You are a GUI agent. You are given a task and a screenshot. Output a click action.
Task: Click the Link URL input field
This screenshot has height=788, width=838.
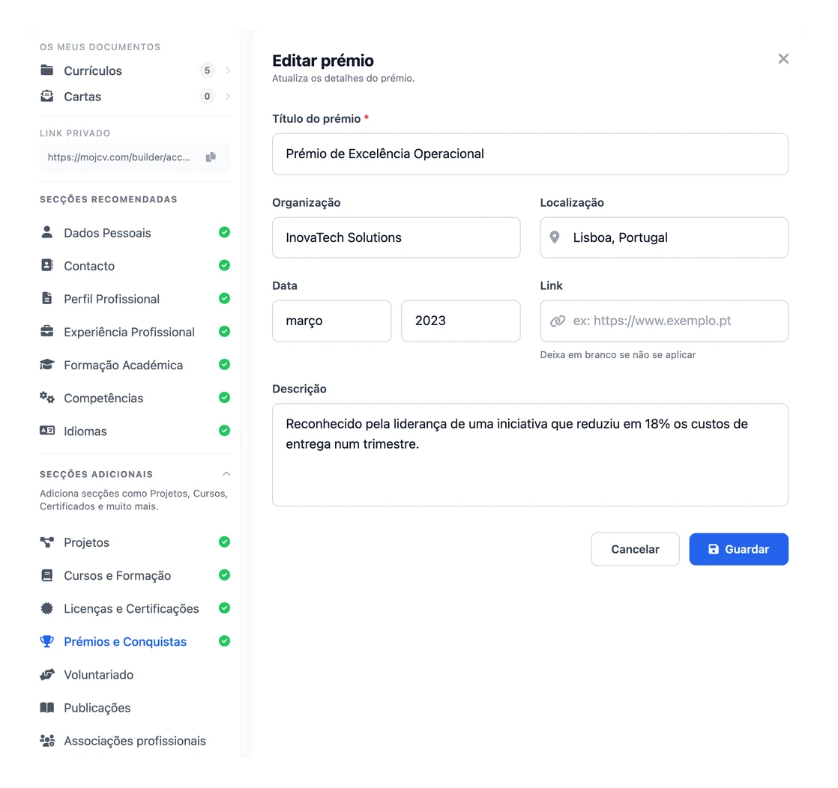click(x=664, y=321)
